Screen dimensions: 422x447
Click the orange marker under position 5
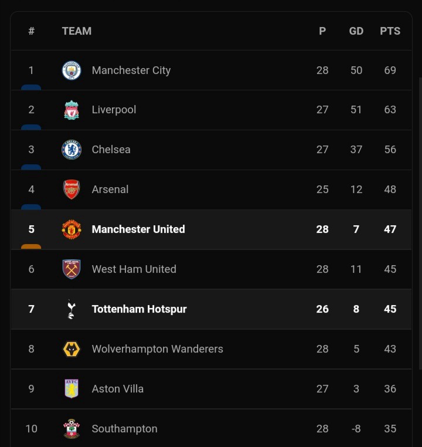(x=31, y=246)
